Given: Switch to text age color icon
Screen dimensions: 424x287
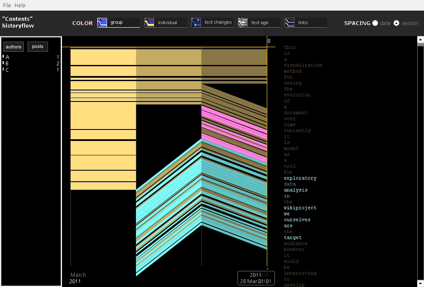Looking at the screenshot, I should [243, 23].
